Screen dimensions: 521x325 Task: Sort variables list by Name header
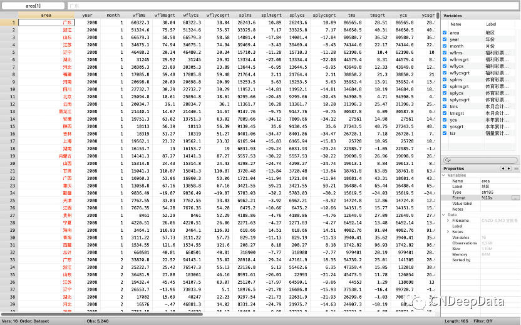pos(455,24)
